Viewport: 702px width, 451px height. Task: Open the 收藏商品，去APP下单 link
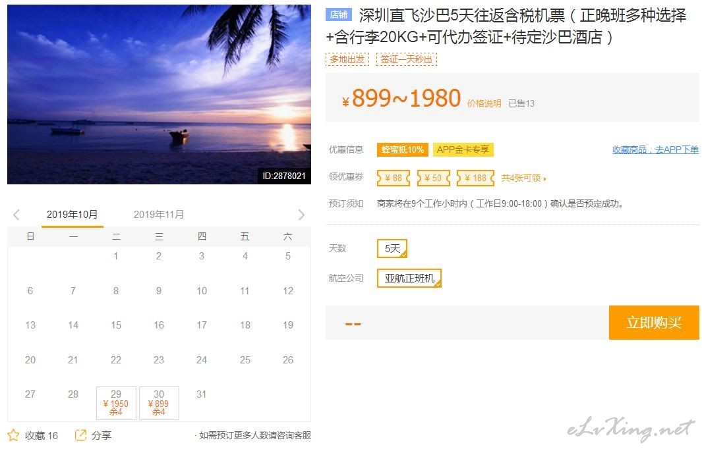tap(655, 149)
